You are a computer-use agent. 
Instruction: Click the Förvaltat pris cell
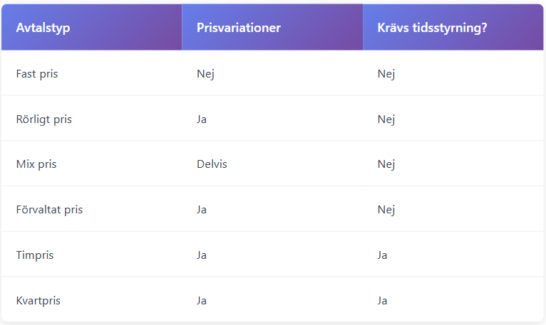[49, 210]
